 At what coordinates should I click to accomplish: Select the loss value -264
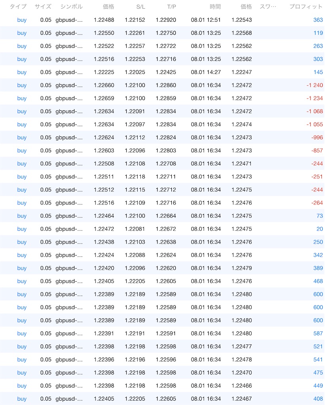pos(317,203)
